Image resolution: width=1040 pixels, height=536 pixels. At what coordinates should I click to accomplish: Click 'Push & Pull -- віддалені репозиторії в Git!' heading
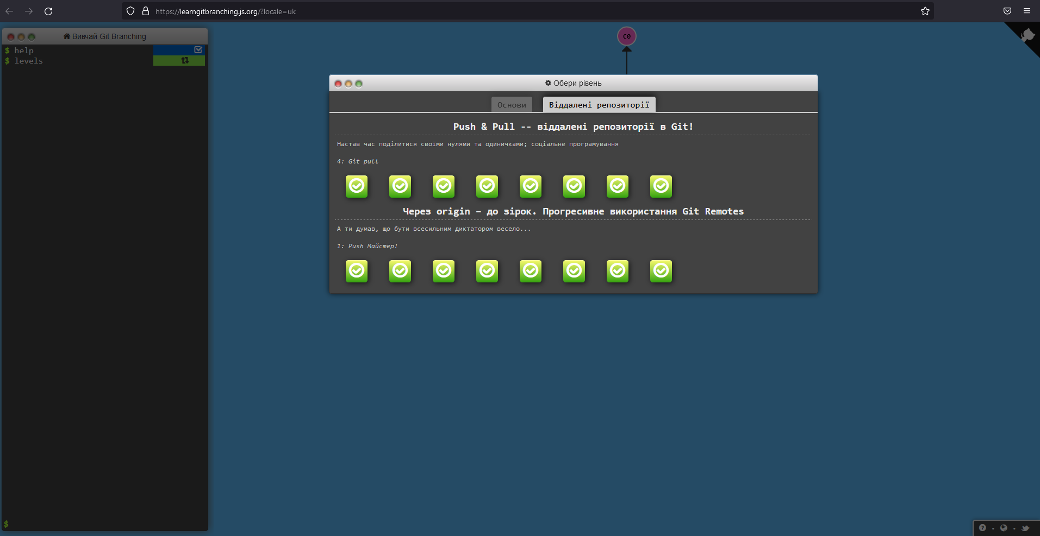pos(573,127)
